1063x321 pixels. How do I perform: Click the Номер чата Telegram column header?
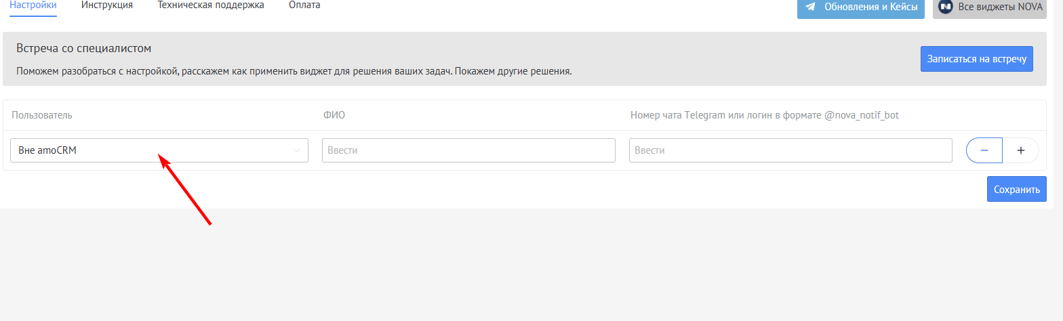click(x=764, y=115)
